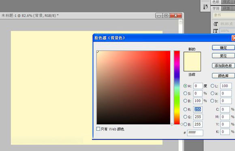The height and width of the screenshot is (151, 235).
Task: Click the L value field showing 100
Action: click(226, 86)
